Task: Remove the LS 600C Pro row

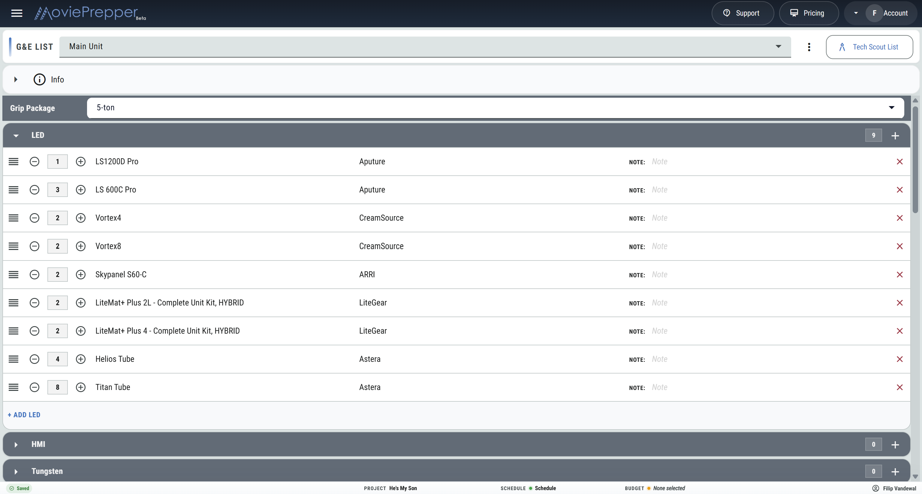Action: pos(899,190)
